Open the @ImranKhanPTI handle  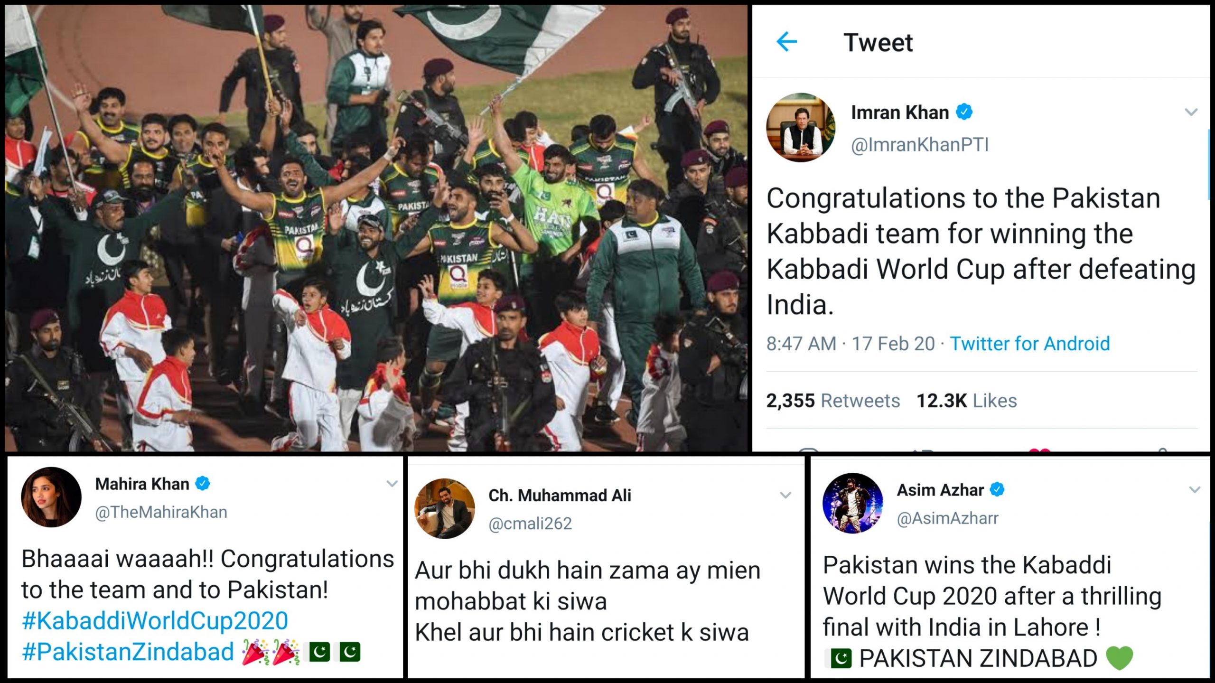point(920,144)
